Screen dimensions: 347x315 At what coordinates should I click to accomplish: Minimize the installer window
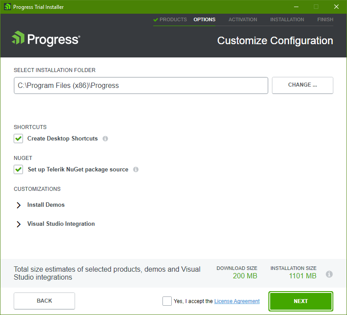pyautogui.click(x=296, y=7)
